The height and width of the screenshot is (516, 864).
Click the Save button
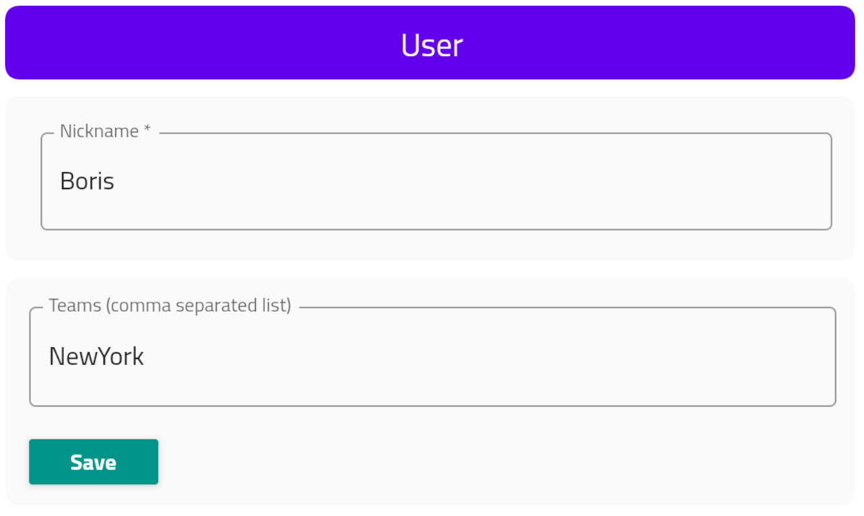(93, 462)
